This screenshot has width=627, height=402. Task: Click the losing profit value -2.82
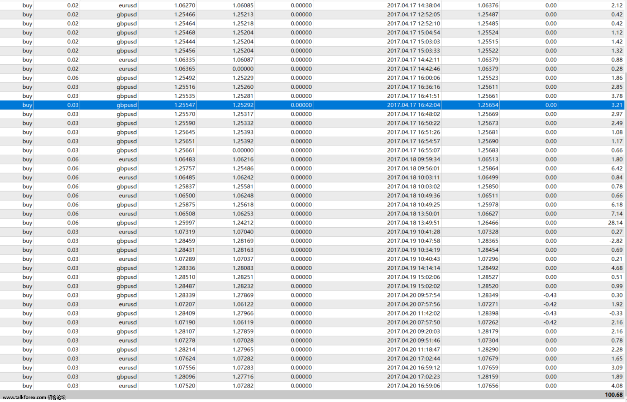pyautogui.click(x=616, y=241)
